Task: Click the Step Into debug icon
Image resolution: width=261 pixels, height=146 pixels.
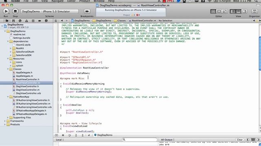Action: pos(76,135)
